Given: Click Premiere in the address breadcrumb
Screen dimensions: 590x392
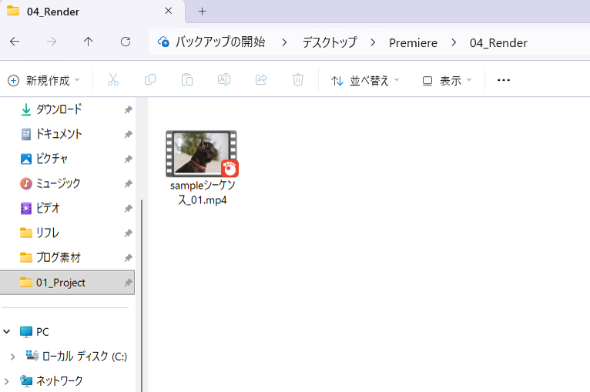Looking at the screenshot, I should [413, 42].
